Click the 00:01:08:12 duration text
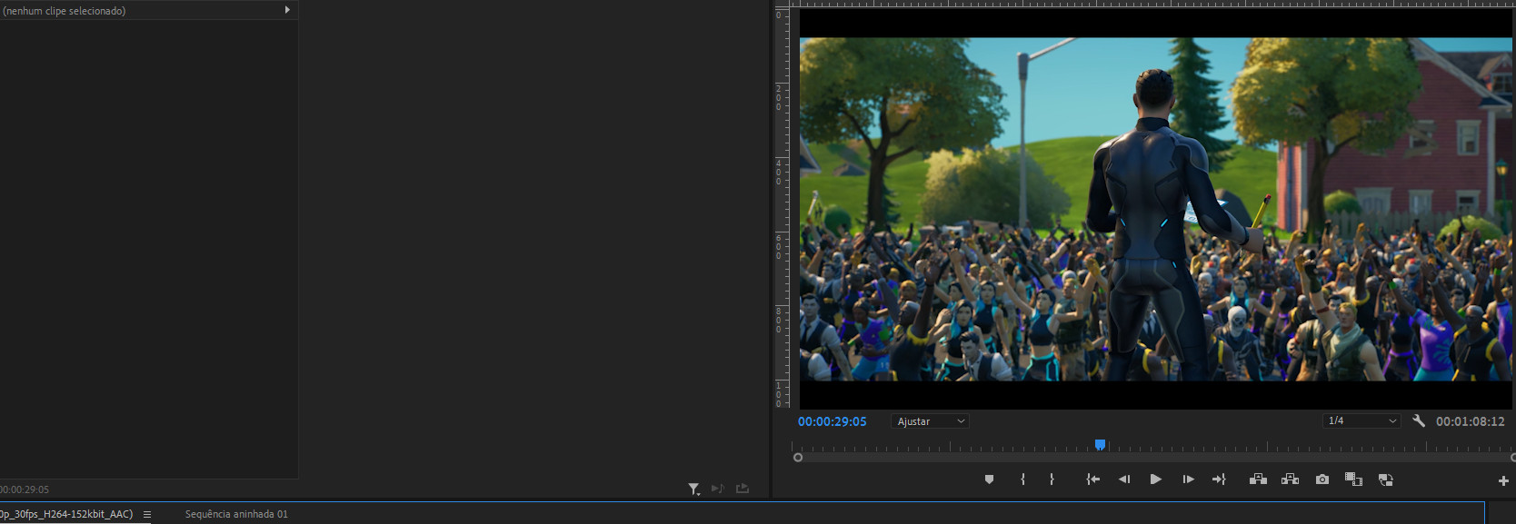The image size is (1516, 524). pyautogui.click(x=1470, y=421)
